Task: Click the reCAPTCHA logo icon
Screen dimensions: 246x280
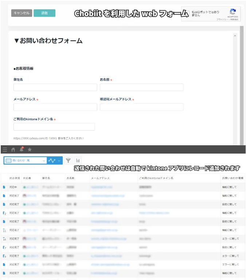Action: pos(233,12)
